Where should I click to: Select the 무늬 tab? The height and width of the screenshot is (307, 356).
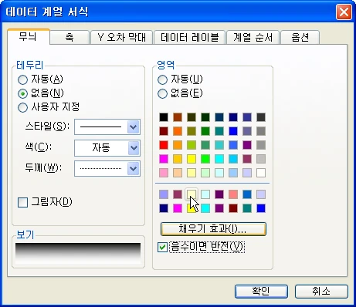coord(29,37)
